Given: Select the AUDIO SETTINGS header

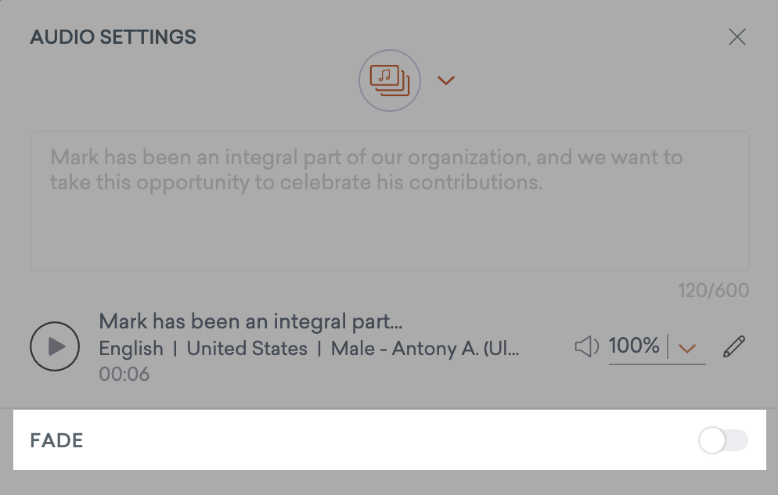Looking at the screenshot, I should (x=113, y=37).
